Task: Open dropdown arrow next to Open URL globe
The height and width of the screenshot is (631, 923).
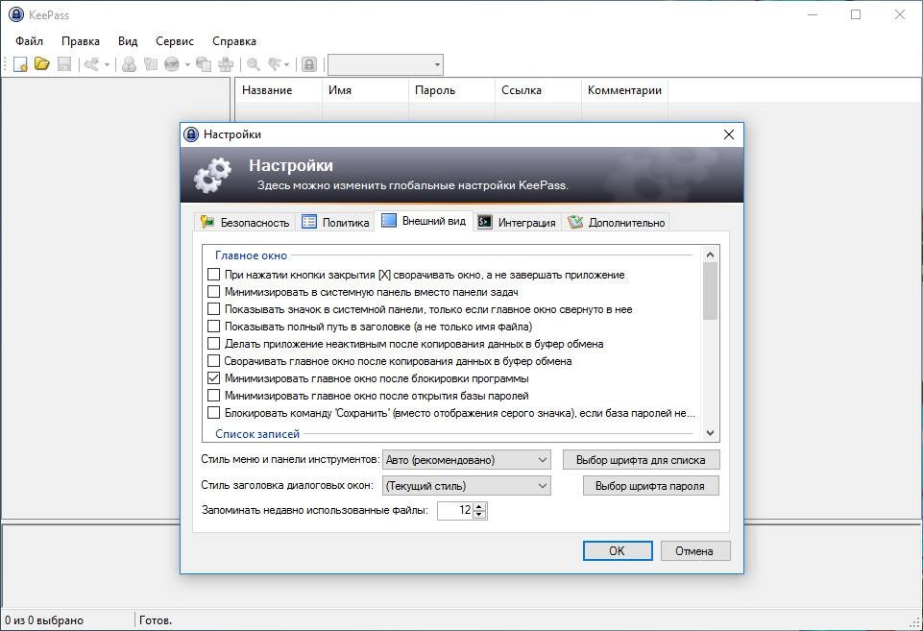Action: coord(187,64)
